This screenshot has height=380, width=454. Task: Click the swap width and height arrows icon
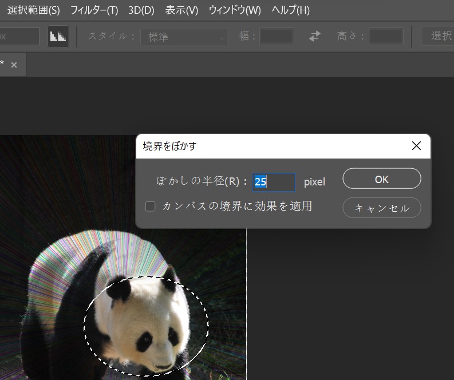point(315,36)
